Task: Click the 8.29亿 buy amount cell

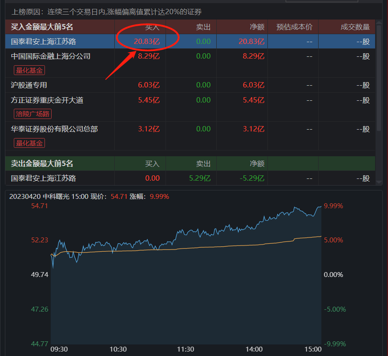Action: point(149,56)
